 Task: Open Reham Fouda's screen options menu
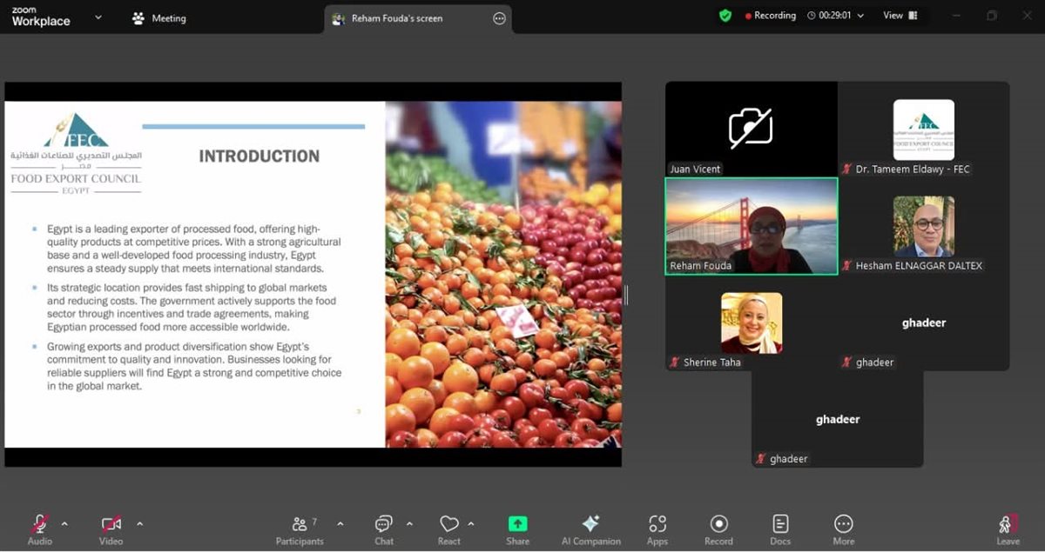point(499,18)
